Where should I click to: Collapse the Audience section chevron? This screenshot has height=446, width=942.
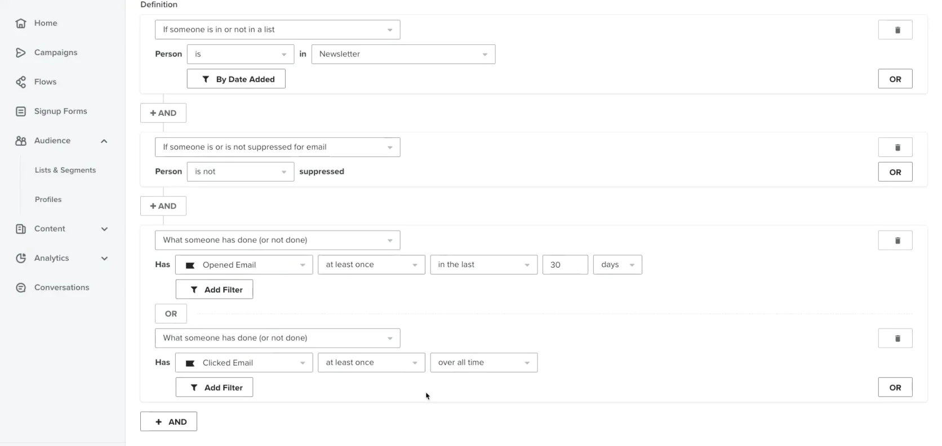[x=104, y=141]
